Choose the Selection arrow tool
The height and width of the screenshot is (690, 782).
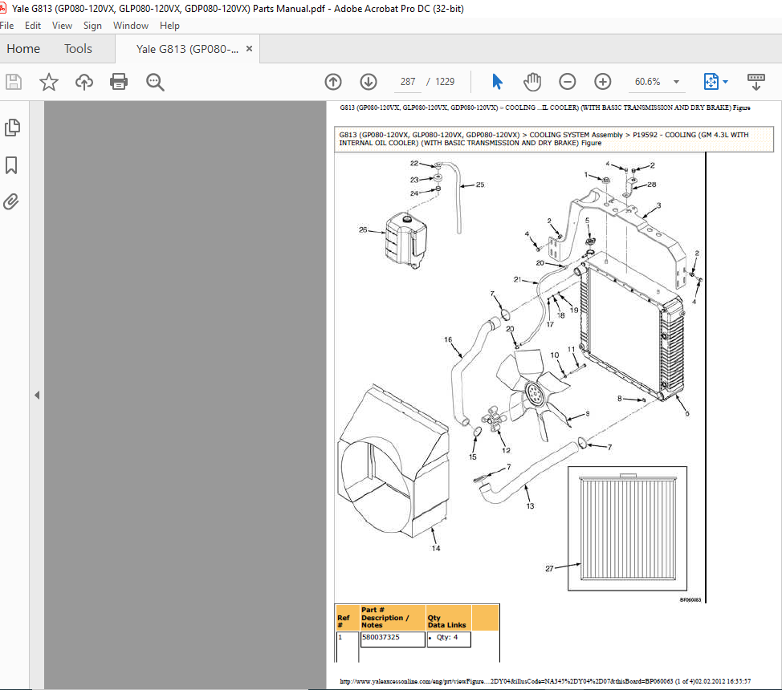pyautogui.click(x=497, y=82)
